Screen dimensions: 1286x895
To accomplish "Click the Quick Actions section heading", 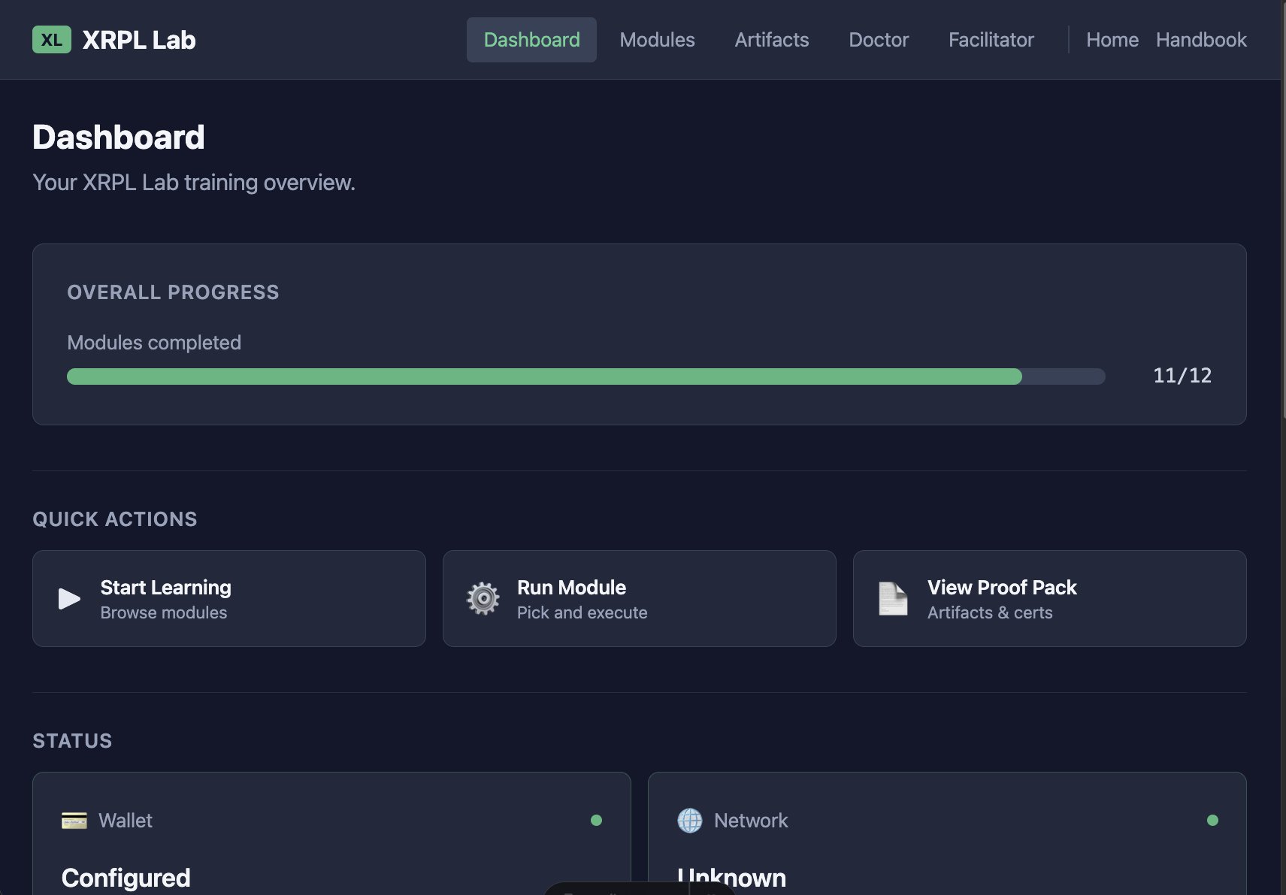I will click(x=115, y=519).
